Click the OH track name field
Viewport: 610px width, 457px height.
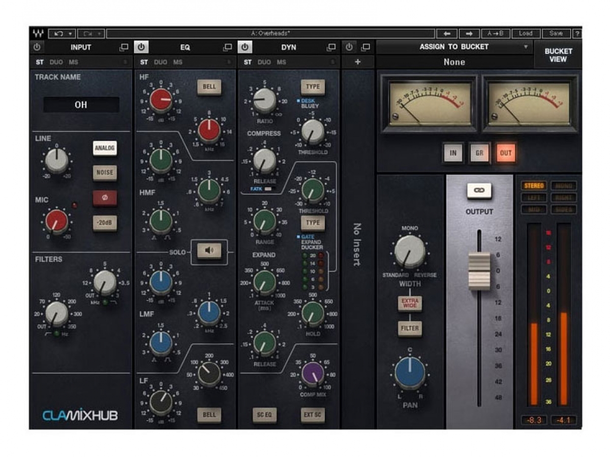[x=81, y=105]
